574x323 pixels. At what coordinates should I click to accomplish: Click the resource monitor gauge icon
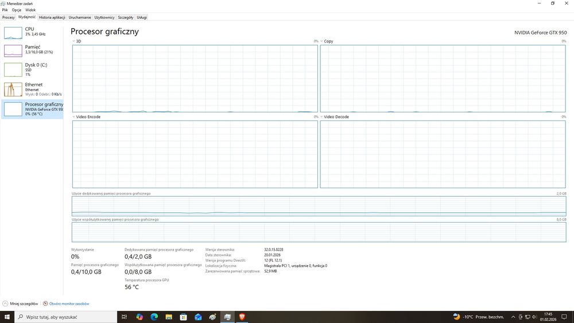coord(45,303)
